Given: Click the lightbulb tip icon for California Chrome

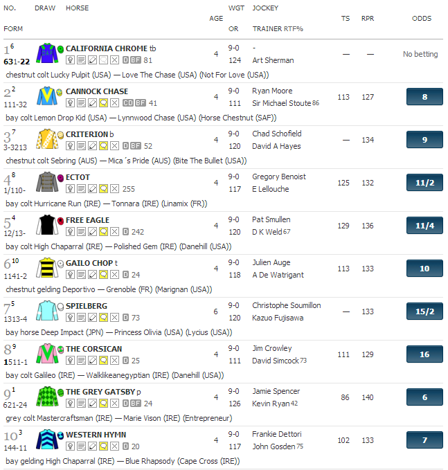Looking at the screenshot, I should click(70, 60).
